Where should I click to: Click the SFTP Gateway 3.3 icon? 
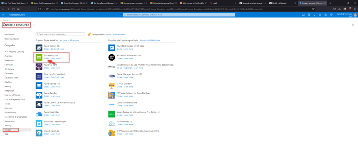(112, 124)
